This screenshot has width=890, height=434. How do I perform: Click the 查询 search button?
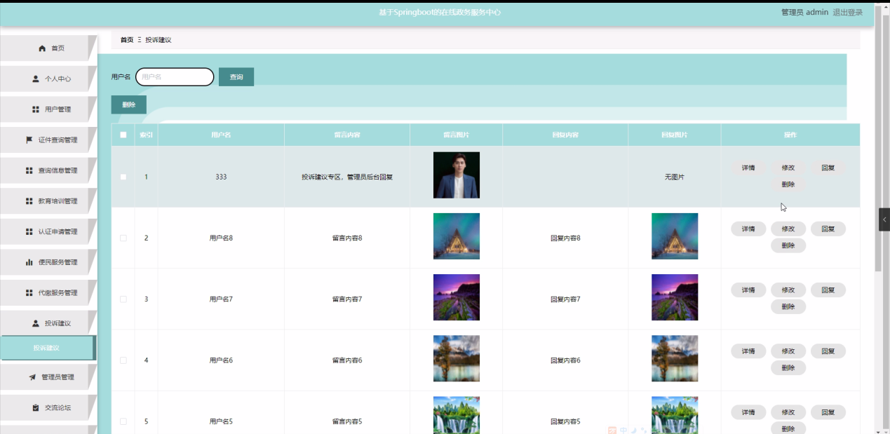click(236, 76)
